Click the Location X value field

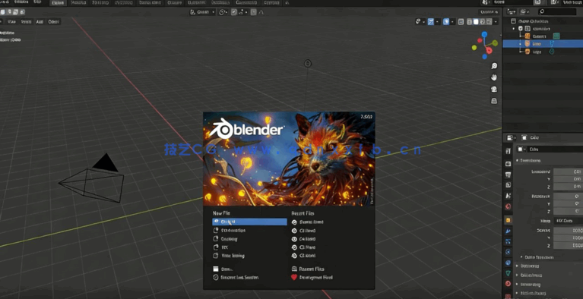(x=568, y=172)
